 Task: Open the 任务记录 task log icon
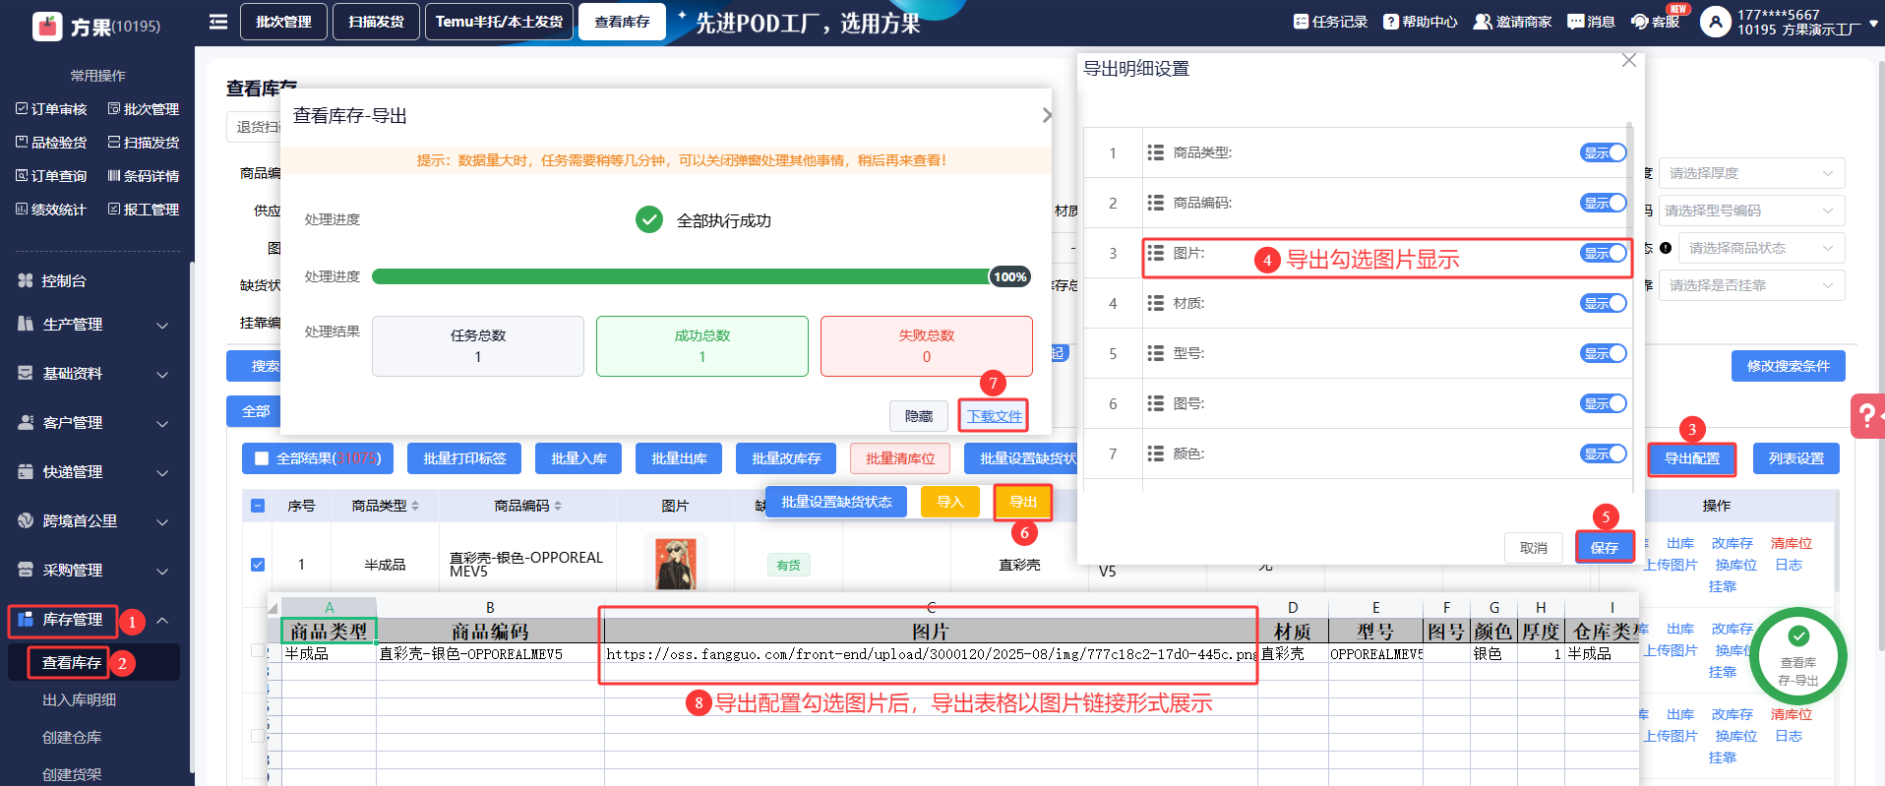pos(1301,22)
